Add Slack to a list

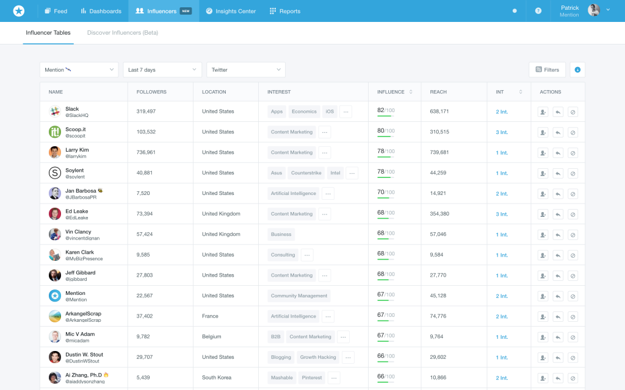tap(543, 112)
